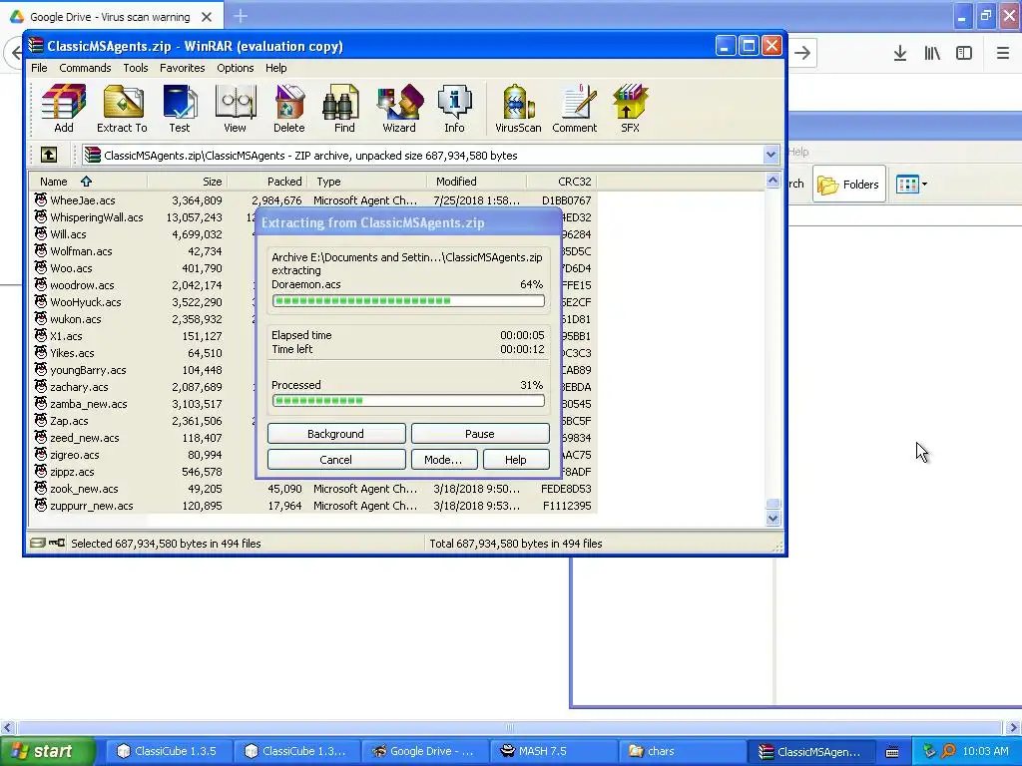Open the Tools menu
Image resolution: width=1022 pixels, height=766 pixels.
[136, 68]
